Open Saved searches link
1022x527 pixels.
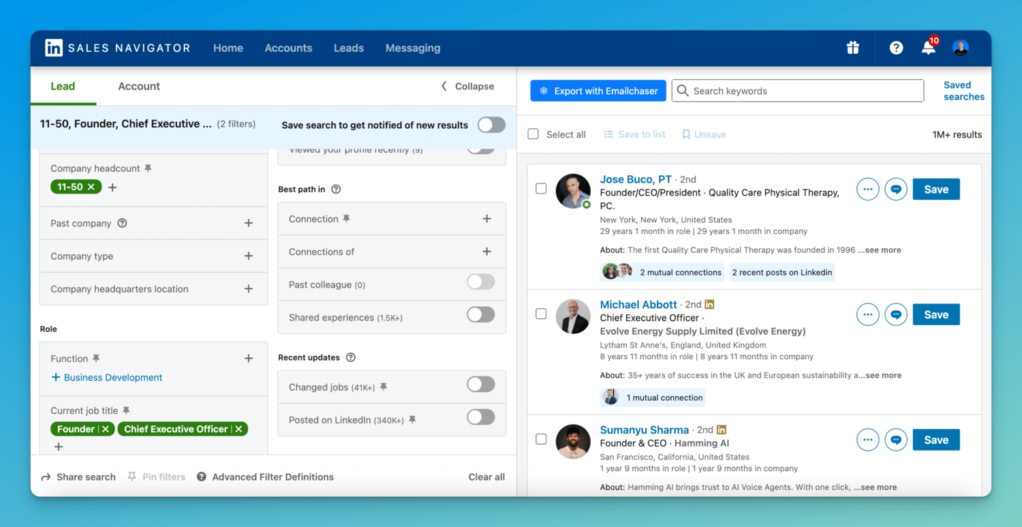964,91
